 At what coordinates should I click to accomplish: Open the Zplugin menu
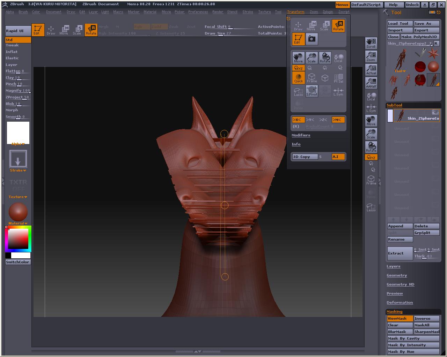point(328,12)
